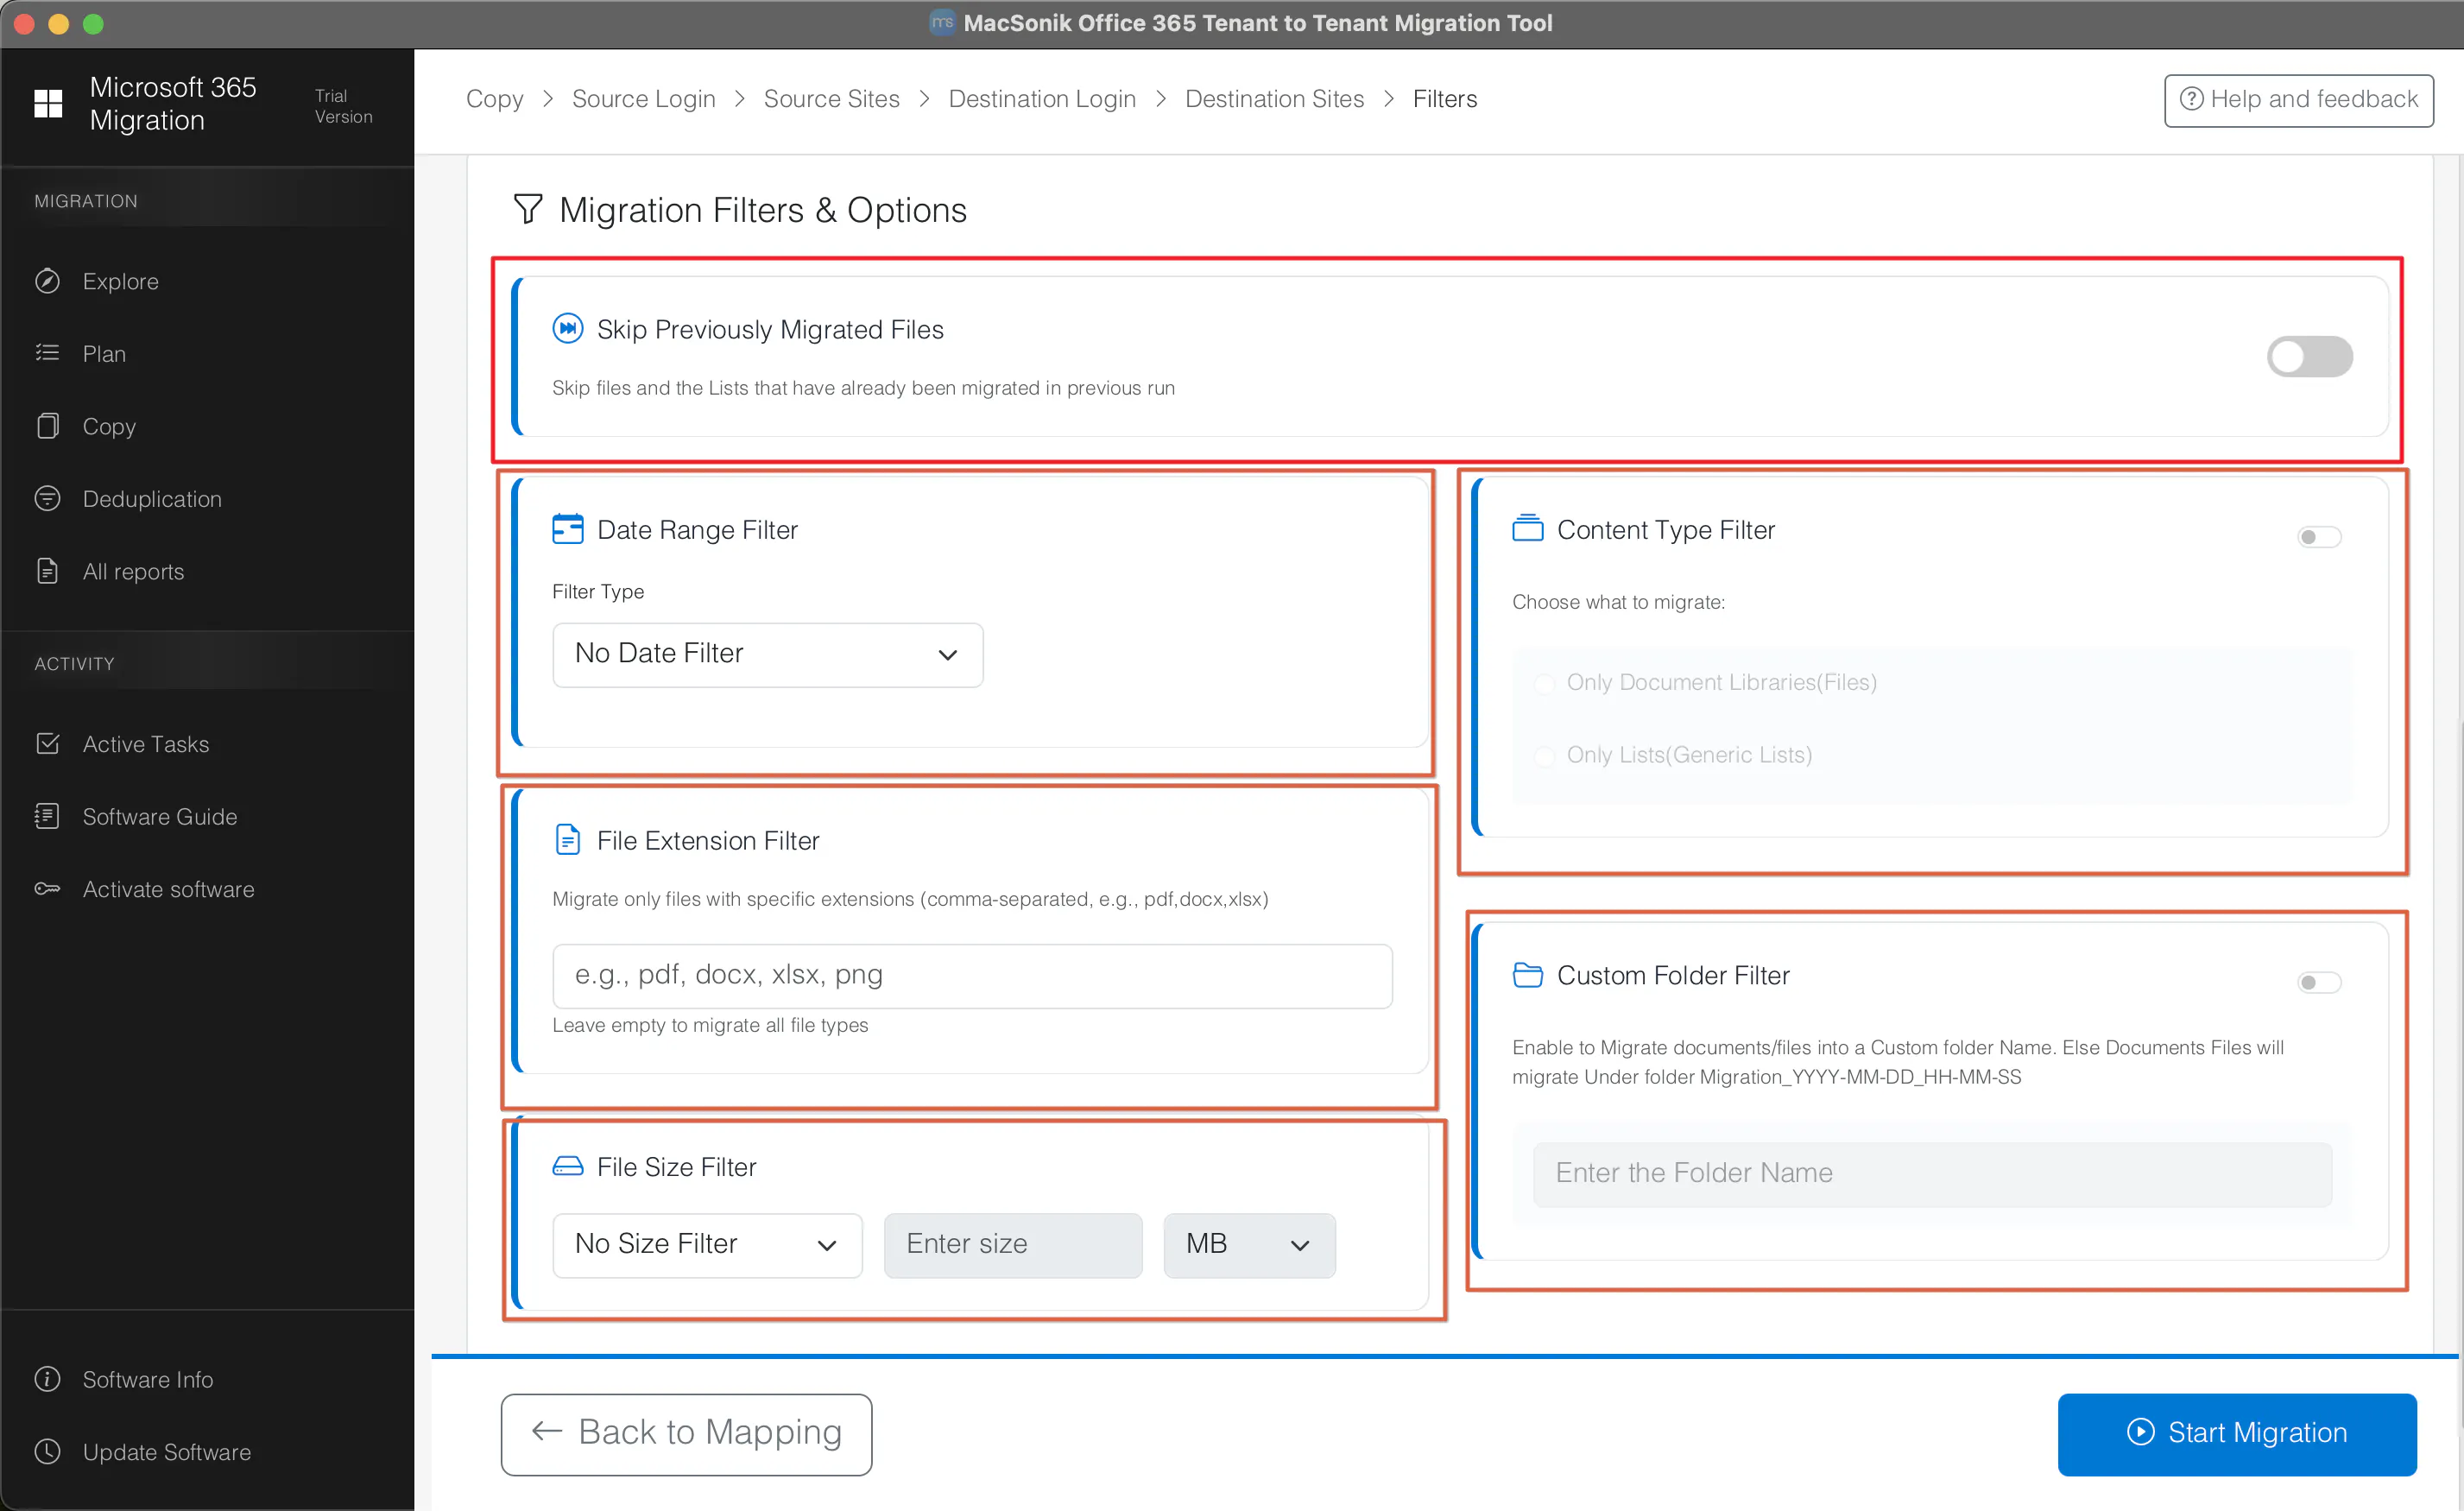
Task: Click the MacSonik app icon in title bar
Action: coord(942,23)
